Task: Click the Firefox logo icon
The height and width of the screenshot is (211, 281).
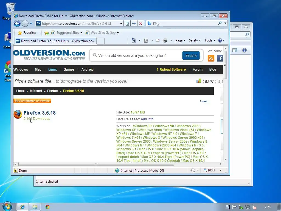Action: pyautogui.click(x=18, y=115)
